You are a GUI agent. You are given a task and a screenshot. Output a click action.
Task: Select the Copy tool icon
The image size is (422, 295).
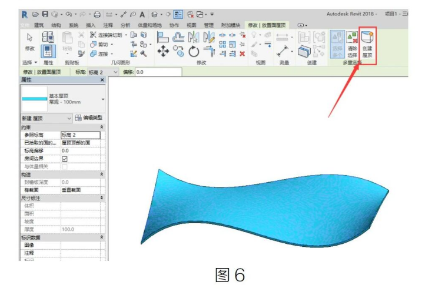click(178, 51)
